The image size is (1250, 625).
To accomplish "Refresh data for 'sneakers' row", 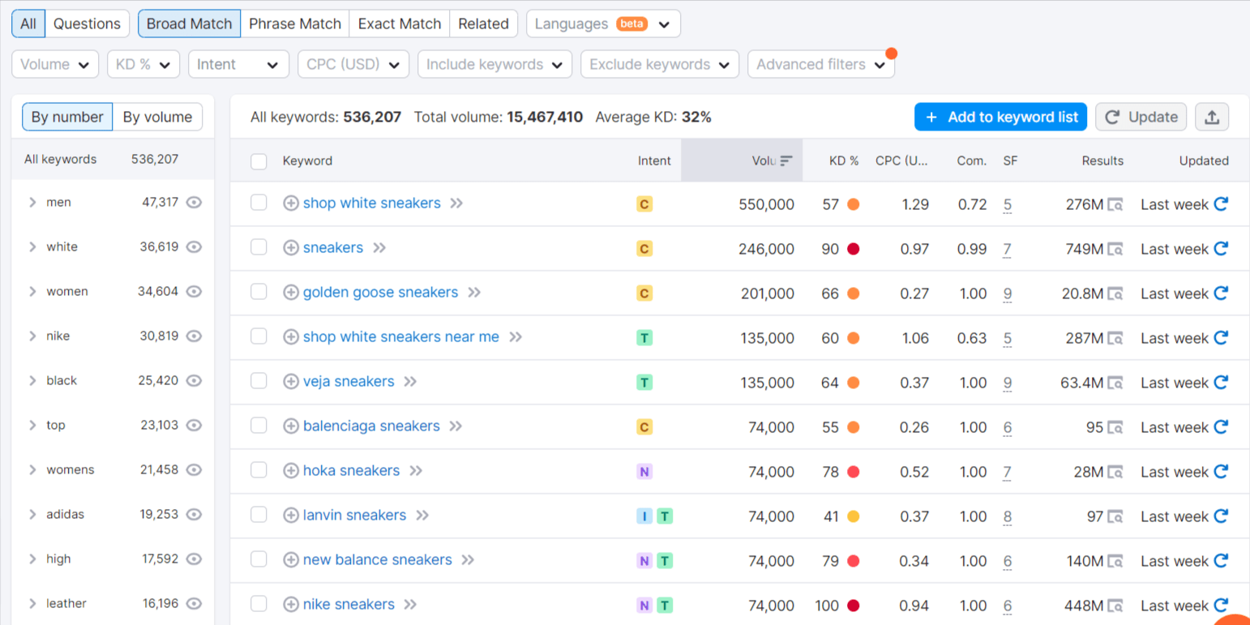I will click(x=1221, y=249).
